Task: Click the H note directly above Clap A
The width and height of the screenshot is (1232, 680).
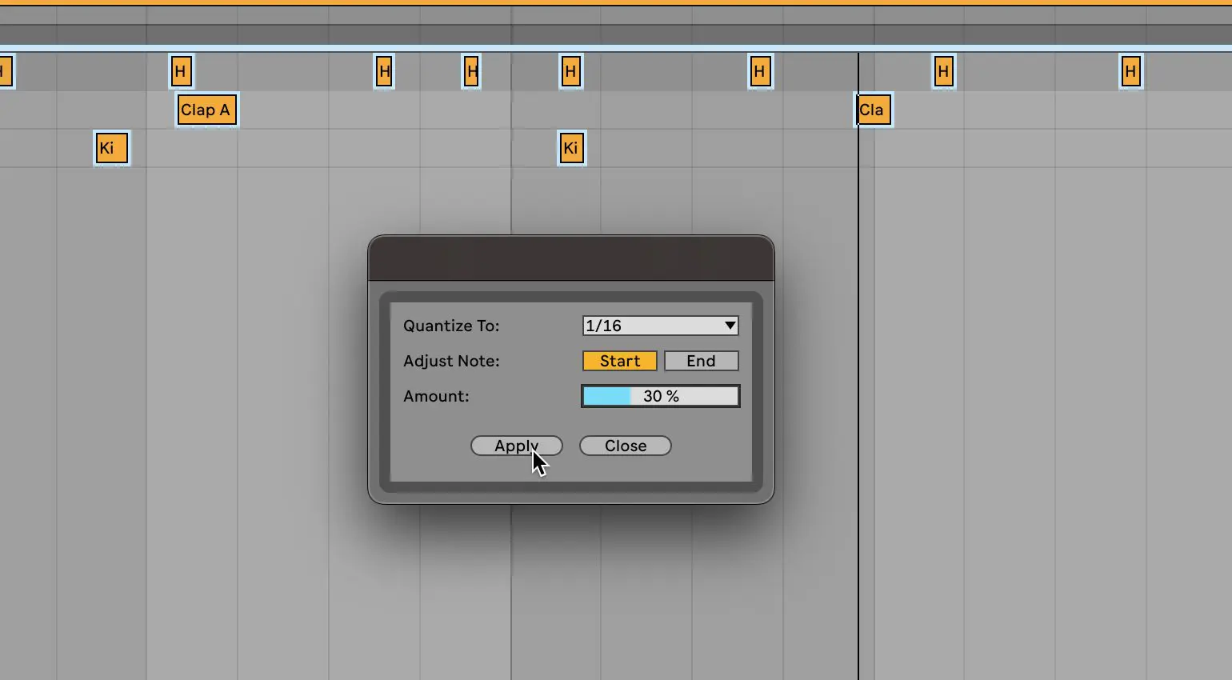Action: 181,72
